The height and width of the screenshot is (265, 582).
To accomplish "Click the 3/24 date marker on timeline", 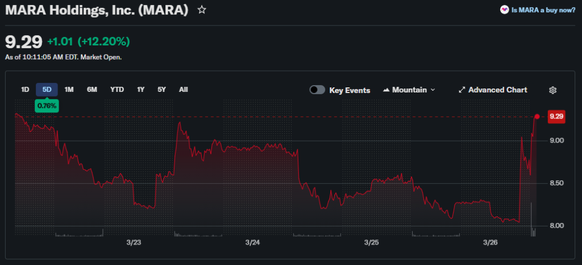I will point(252,242).
